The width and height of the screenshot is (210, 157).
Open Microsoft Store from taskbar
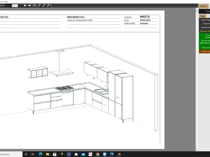(x=55, y=154)
